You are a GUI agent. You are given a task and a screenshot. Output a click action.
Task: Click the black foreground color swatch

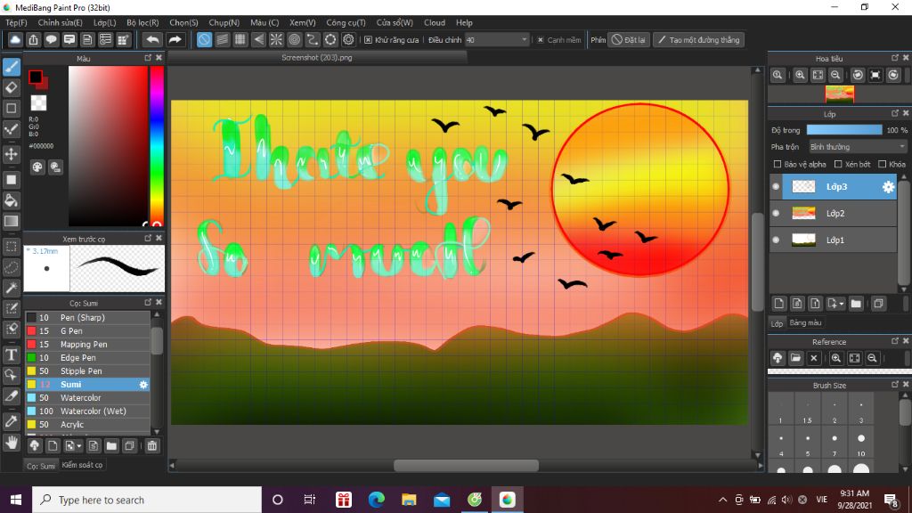[36, 77]
